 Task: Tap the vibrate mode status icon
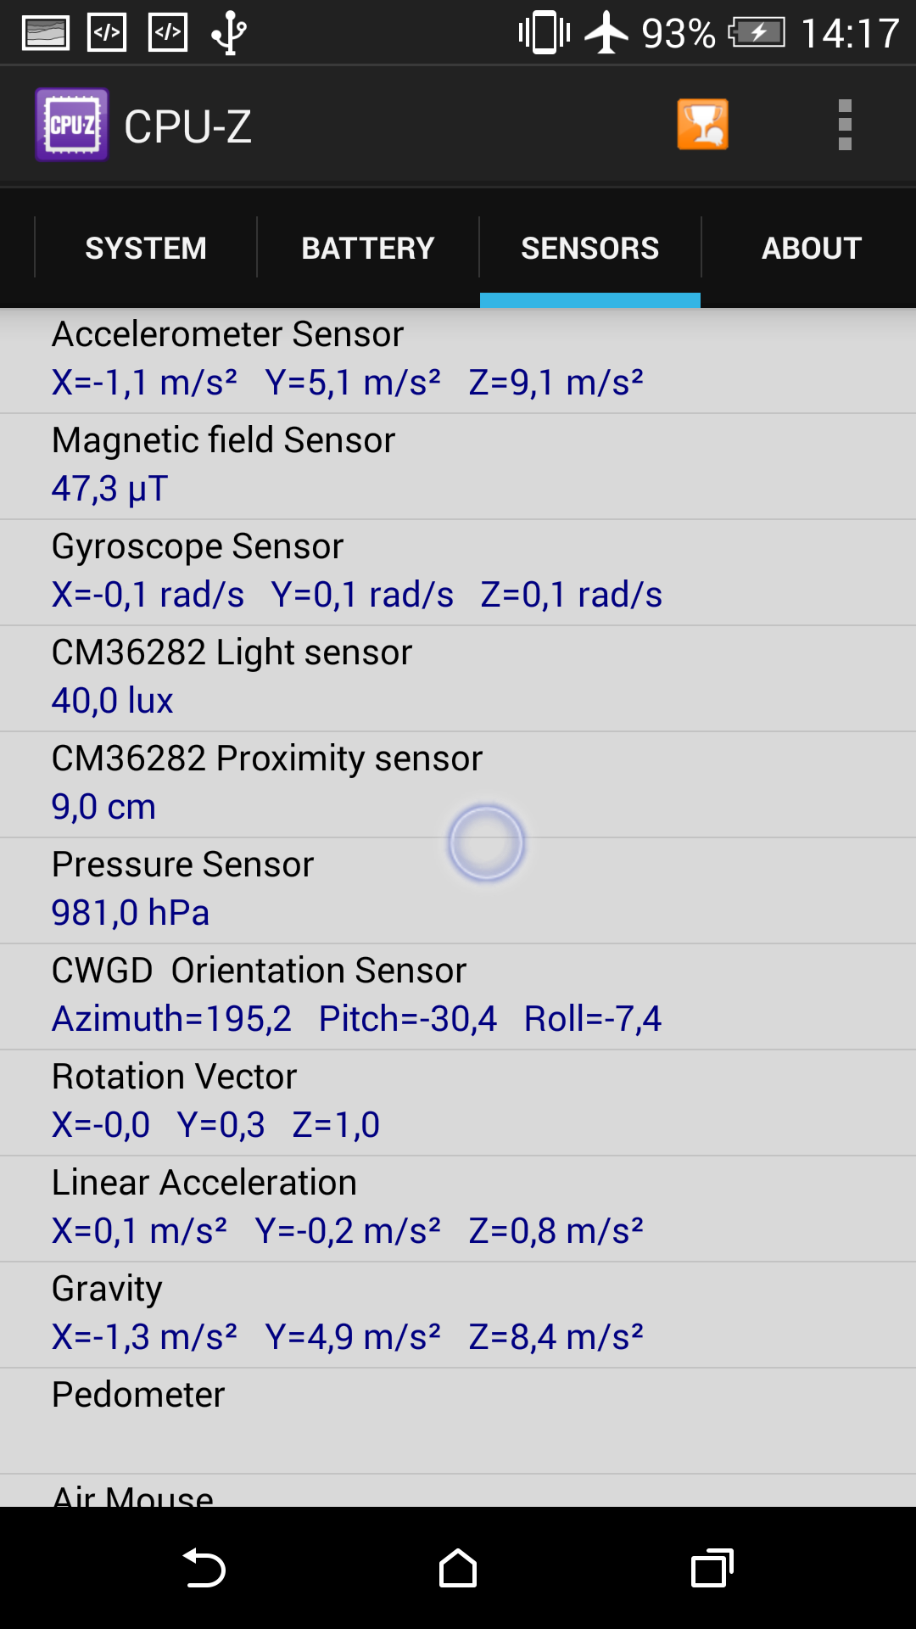545,33
